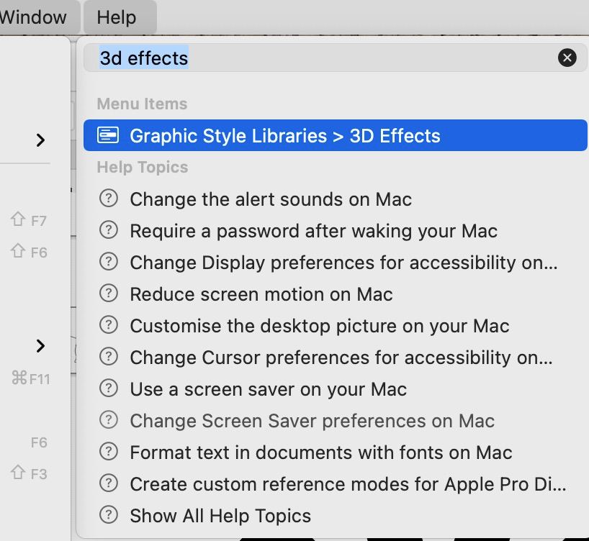Click the menu item icon beside Graphic Style Libraries
Viewport: 589px width, 541px height.
tap(108, 135)
